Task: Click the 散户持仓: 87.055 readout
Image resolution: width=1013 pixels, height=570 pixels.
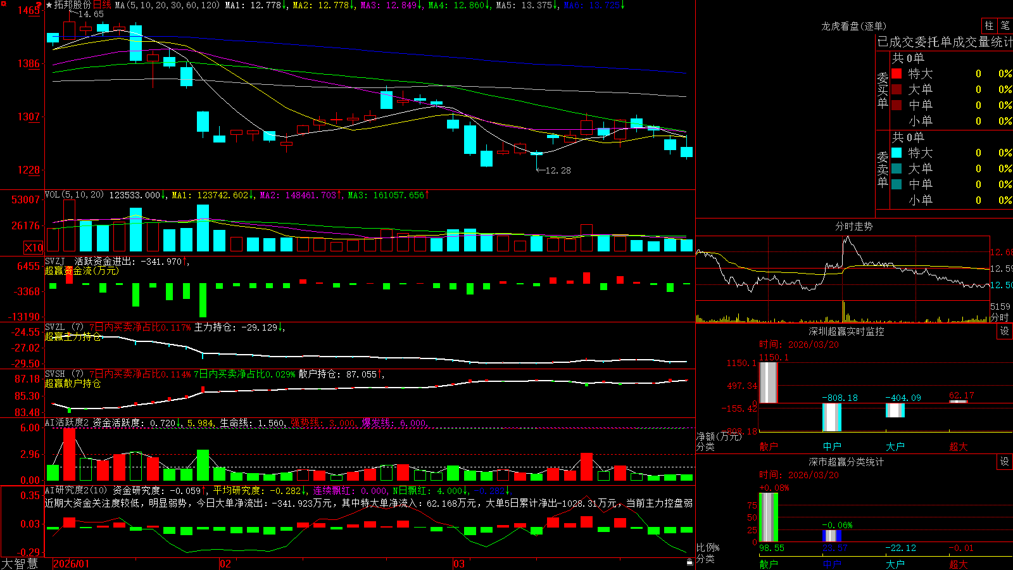Action: (x=341, y=374)
